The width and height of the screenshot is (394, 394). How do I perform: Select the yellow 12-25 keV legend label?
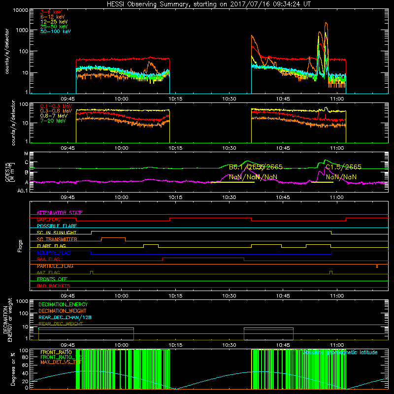point(54,22)
